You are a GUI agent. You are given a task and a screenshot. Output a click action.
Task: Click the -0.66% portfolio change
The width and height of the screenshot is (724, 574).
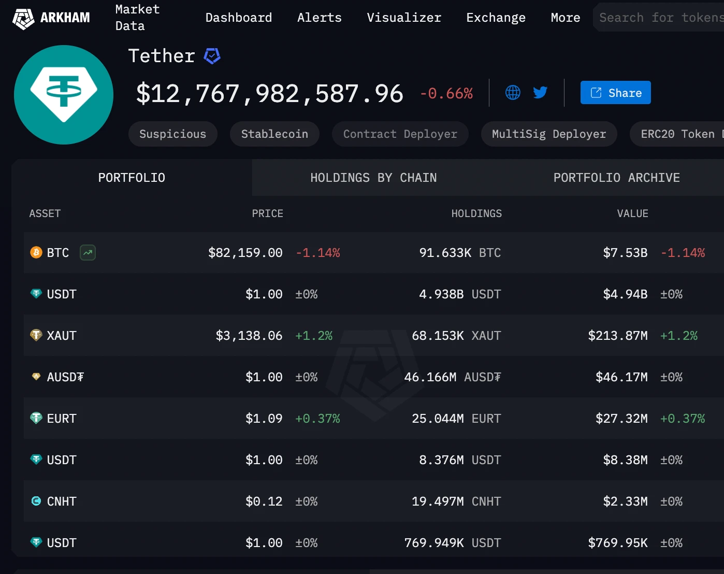[x=446, y=94]
